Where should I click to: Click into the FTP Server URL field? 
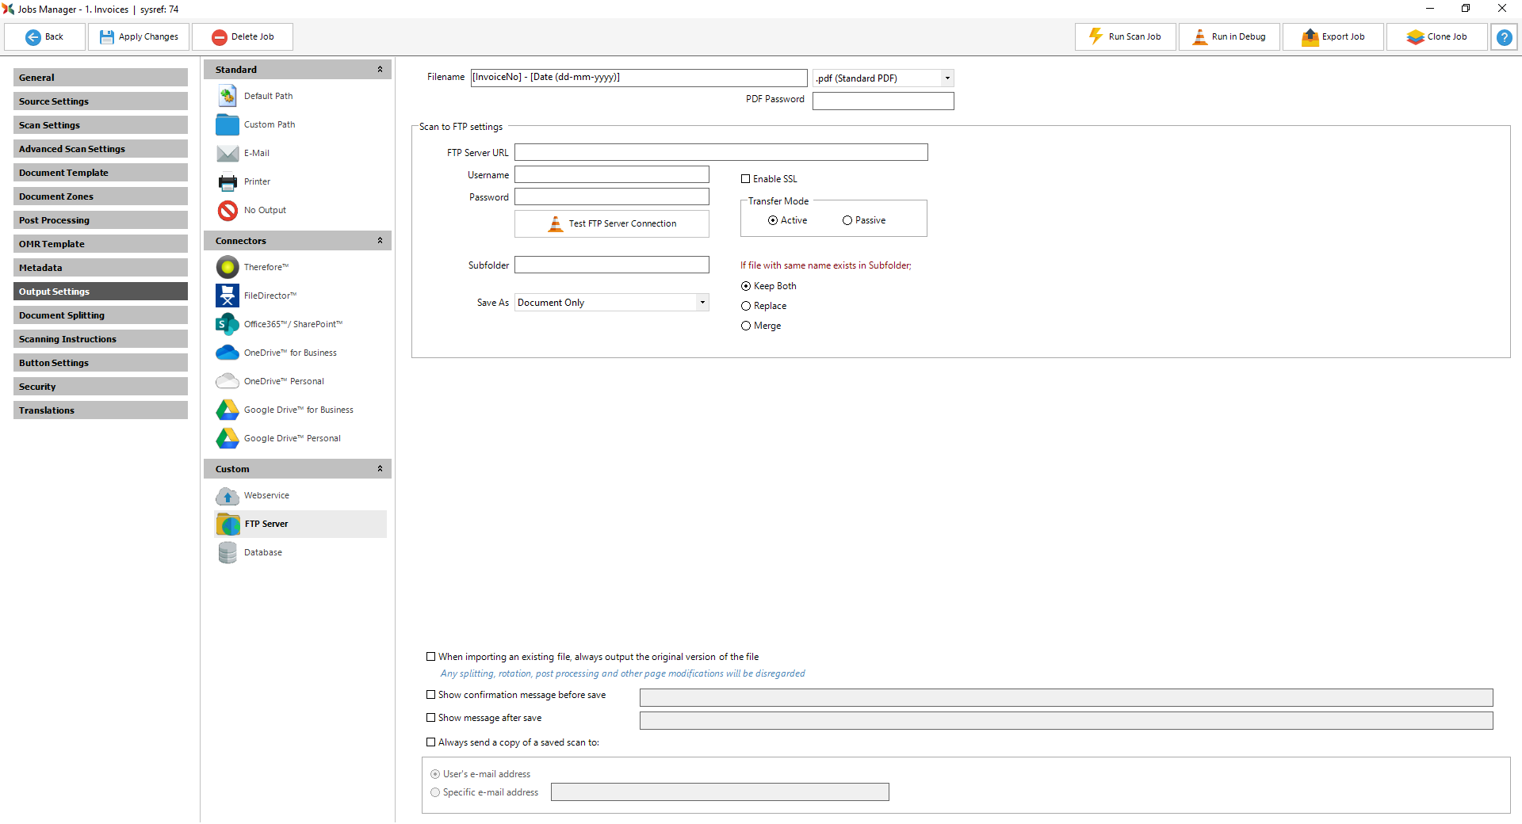click(x=721, y=153)
